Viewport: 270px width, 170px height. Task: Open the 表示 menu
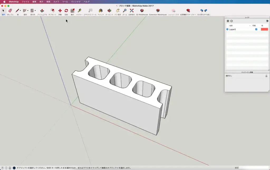coord(41,2)
